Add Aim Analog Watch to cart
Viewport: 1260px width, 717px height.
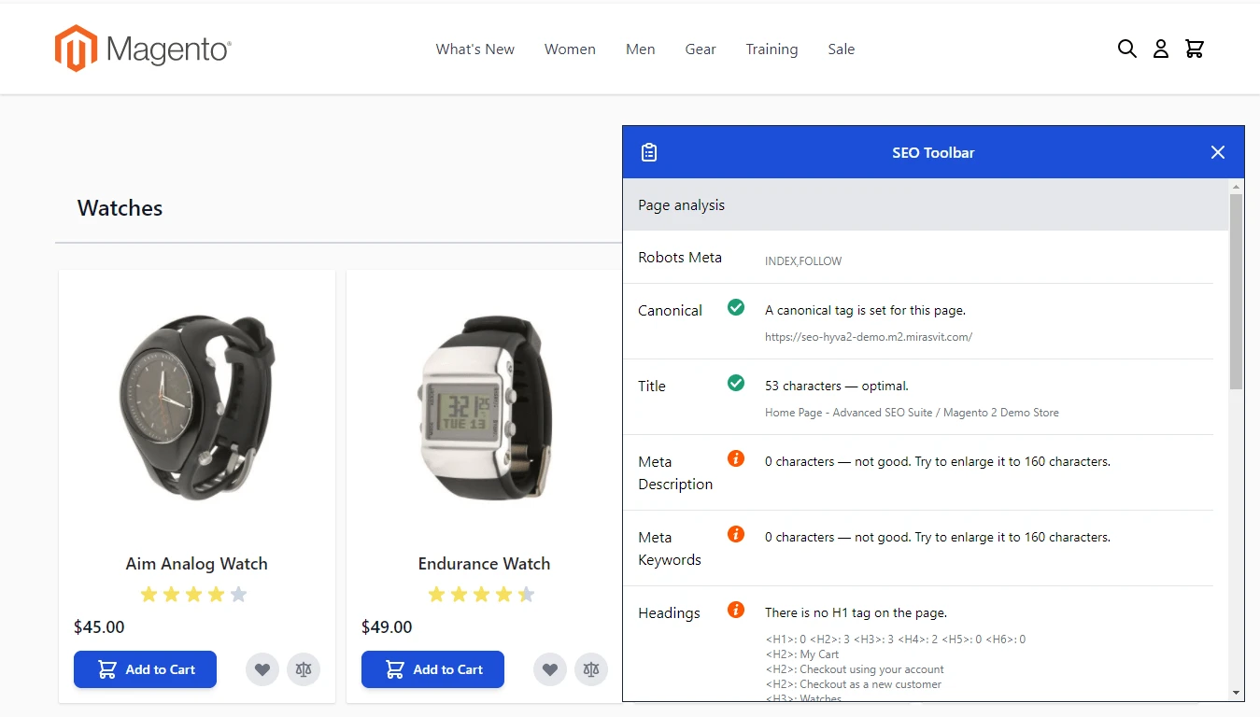(145, 669)
